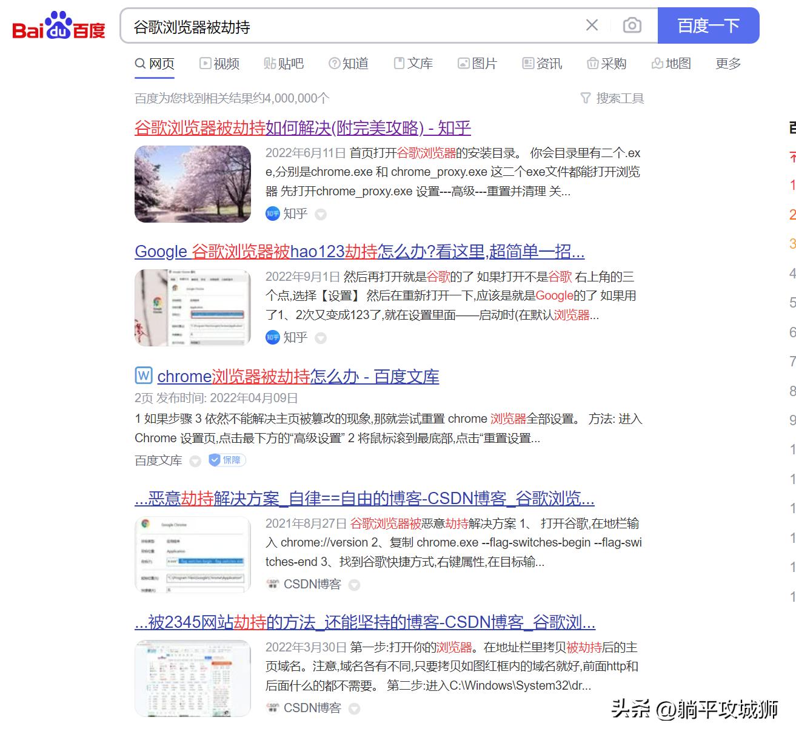796x737 pixels.
Task: Switch to the 图片 tab
Action: coord(478,63)
